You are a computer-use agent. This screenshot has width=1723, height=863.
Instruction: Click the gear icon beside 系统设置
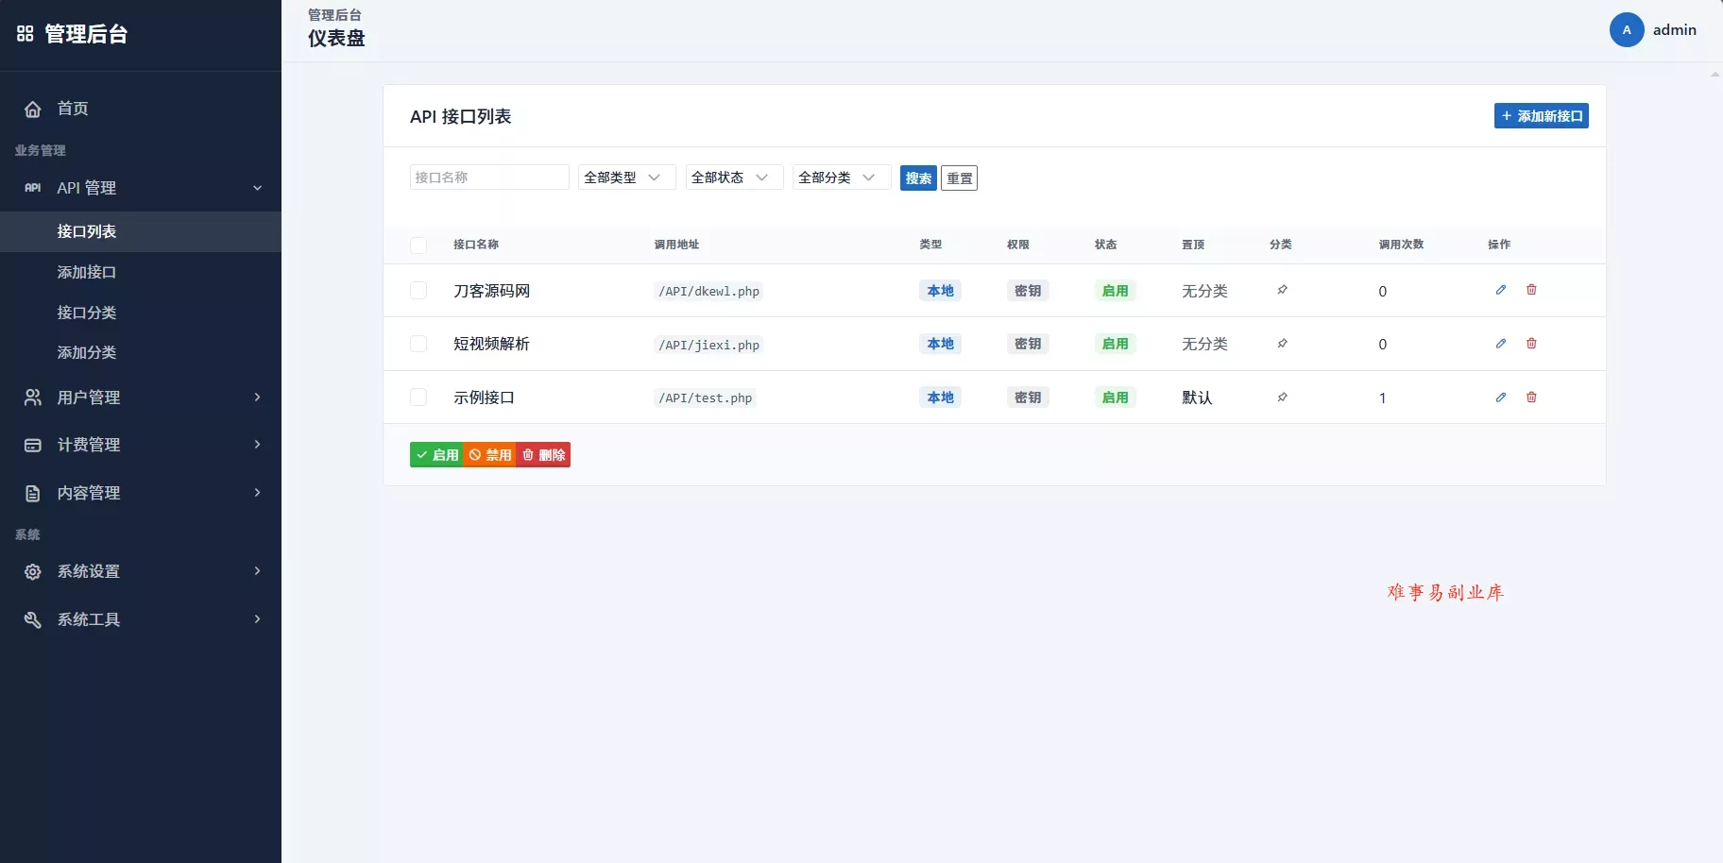point(32,571)
